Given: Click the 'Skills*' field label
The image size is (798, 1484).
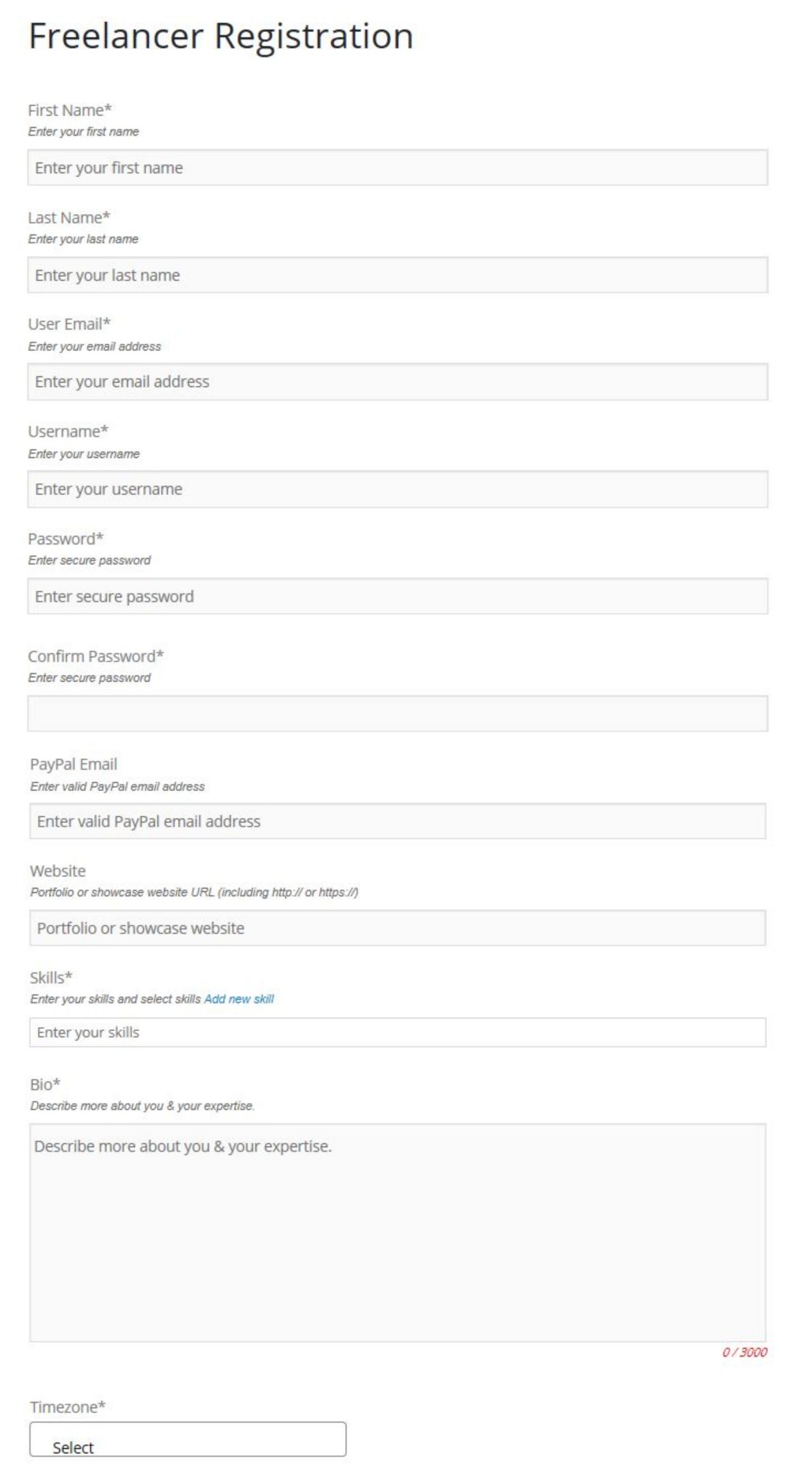Looking at the screenshot, I should coord(51,977).
